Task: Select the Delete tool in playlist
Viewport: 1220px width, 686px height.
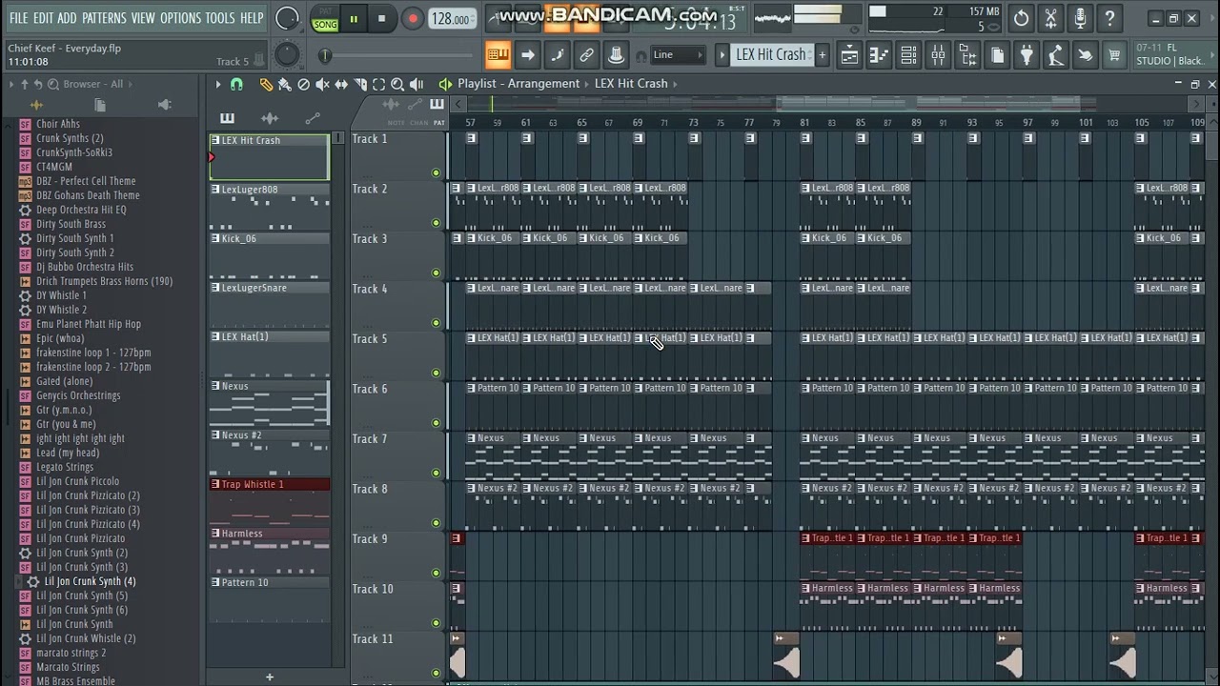Action: [x=303, y=84]
